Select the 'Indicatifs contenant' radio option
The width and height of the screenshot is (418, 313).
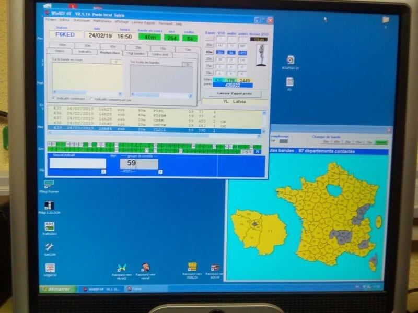point(54,99)
